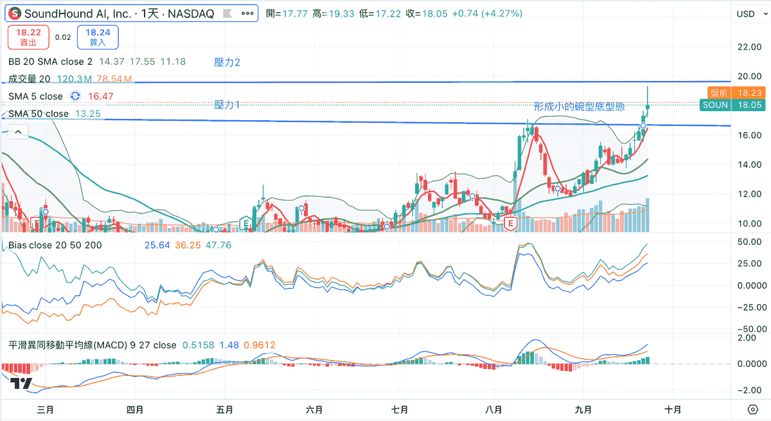Screen dimensions: 771x421
Task: Open symbol search via SoundHound AI, Inc. title
Action: (120, 13)
